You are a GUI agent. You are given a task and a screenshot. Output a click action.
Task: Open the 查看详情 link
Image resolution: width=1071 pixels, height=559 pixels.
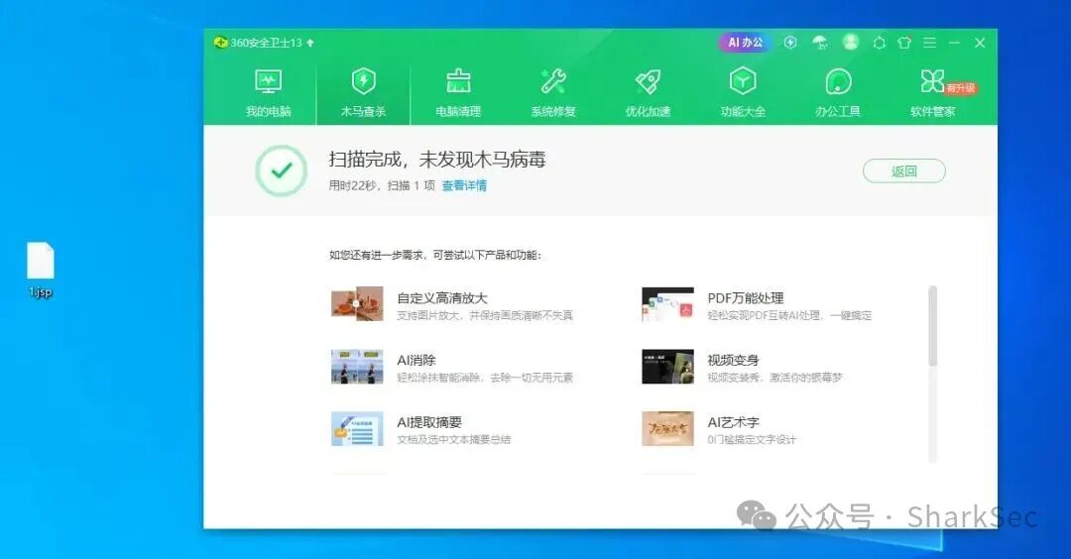coord(464,185)
